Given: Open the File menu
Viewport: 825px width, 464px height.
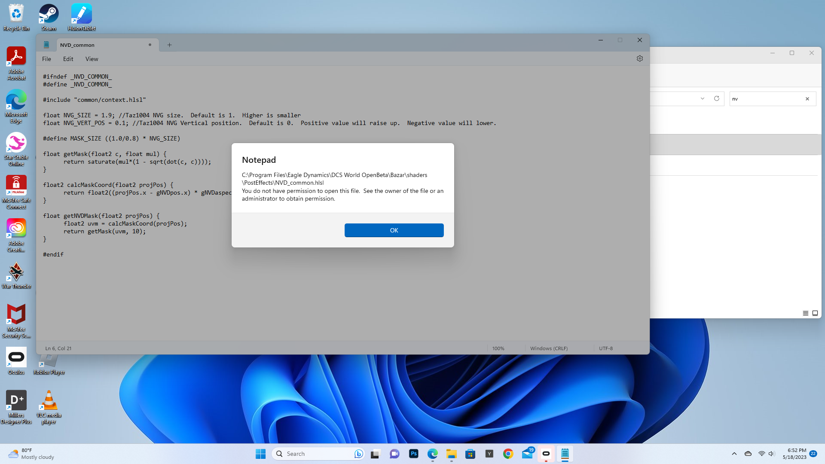Looking at the screenshot, I should click(x=46, y=59).
